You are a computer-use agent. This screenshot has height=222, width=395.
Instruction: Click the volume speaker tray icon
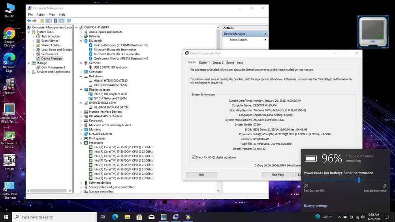[363, 217]
